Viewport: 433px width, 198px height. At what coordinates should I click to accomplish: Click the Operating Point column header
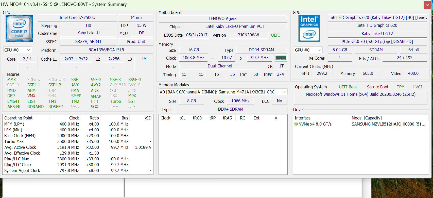pos(26,118)
